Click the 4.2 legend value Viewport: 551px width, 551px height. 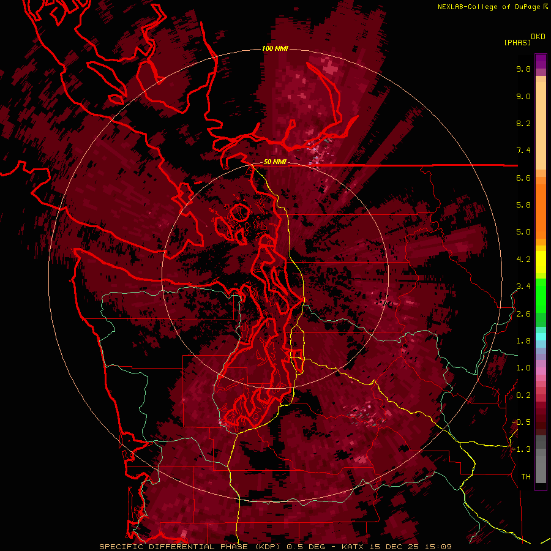(523, 260)
